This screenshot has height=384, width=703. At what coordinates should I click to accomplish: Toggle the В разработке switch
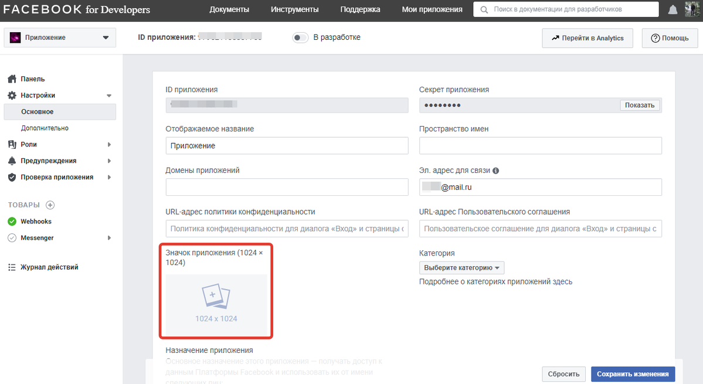click(x=300, y=38)
